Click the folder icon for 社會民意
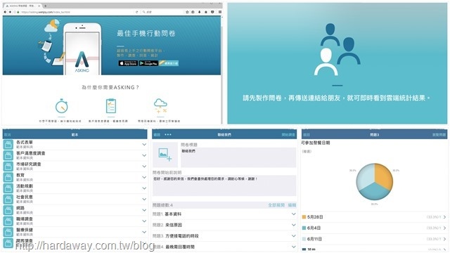Image resolution: width=450 pixels, height=253 pixels. tap(8, 199)
